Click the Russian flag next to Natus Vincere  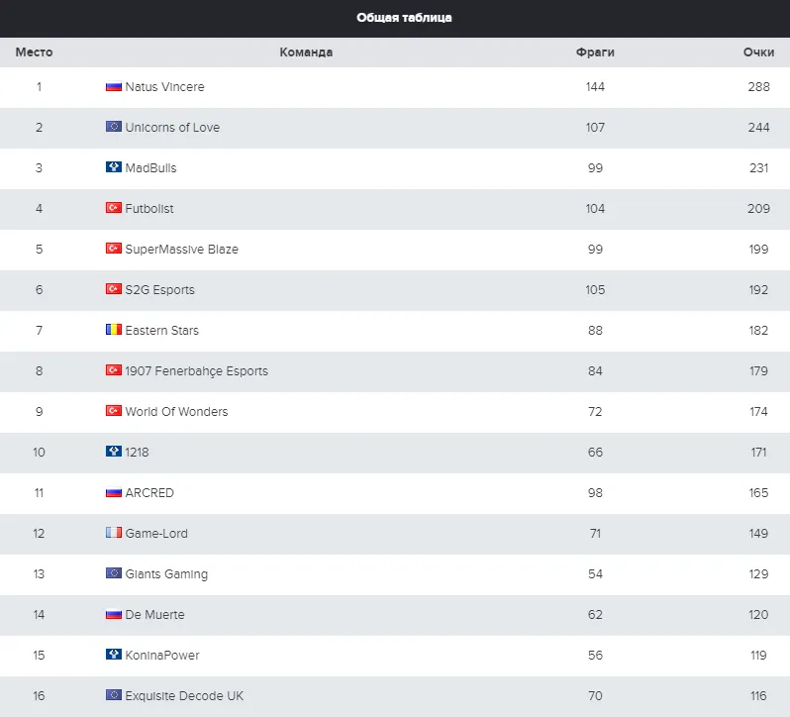(114, 87)
